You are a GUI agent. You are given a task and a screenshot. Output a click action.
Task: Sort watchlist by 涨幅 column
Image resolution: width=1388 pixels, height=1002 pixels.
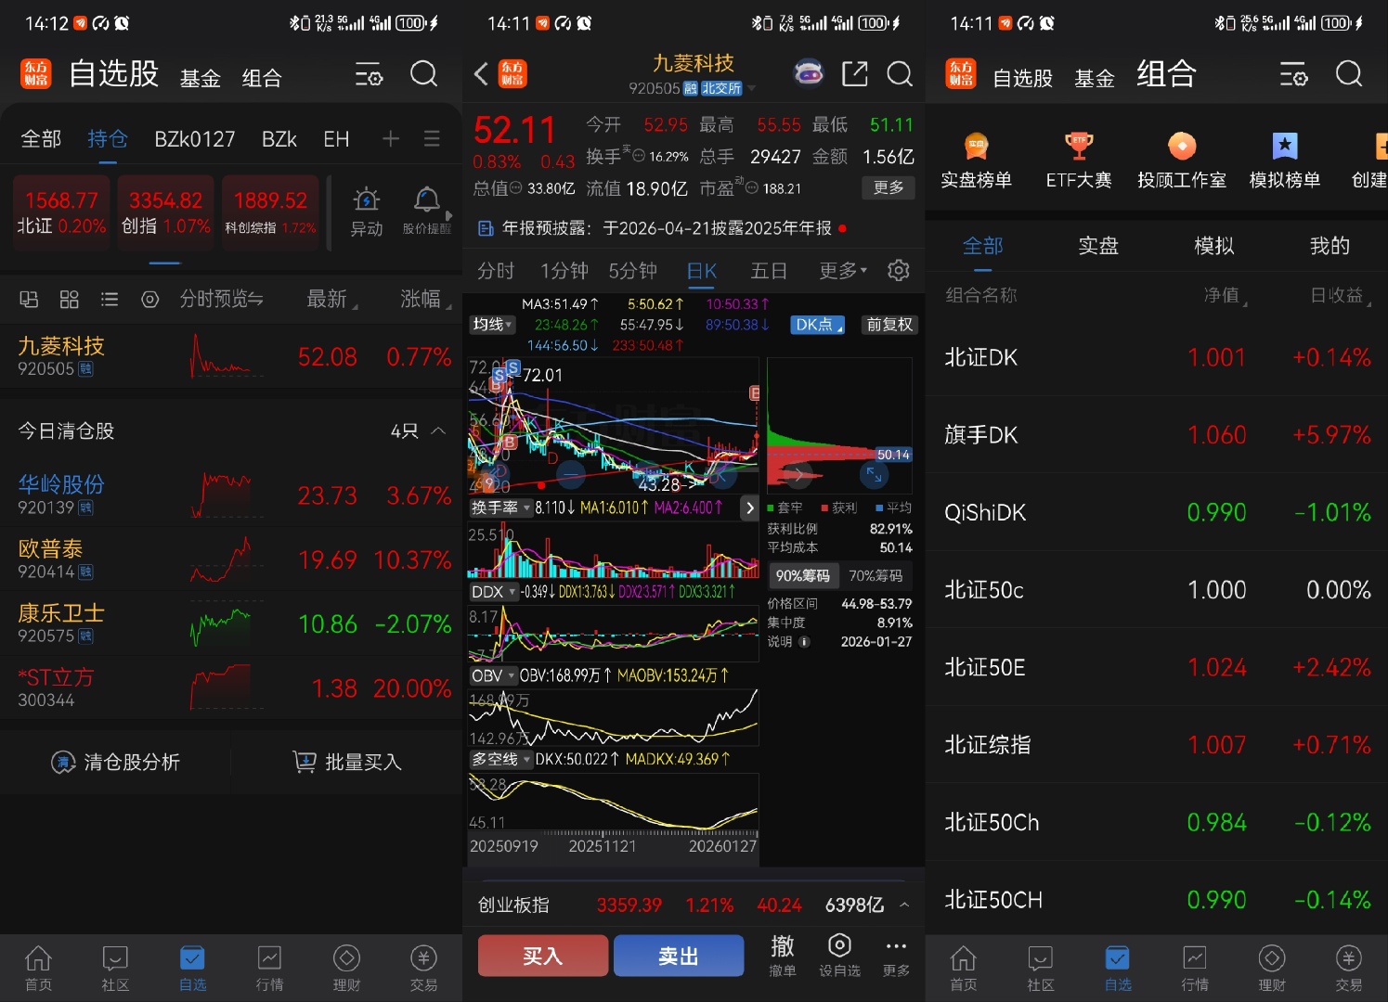click(425, 299)
